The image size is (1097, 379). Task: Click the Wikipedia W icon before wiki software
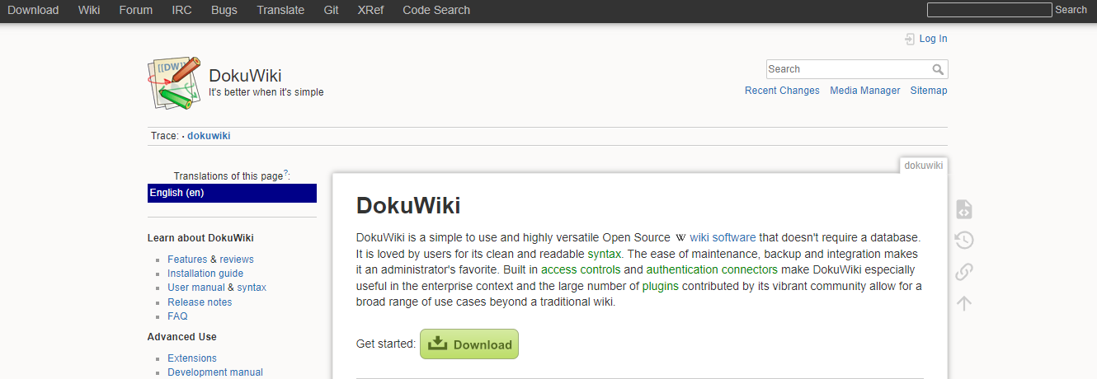681,237
